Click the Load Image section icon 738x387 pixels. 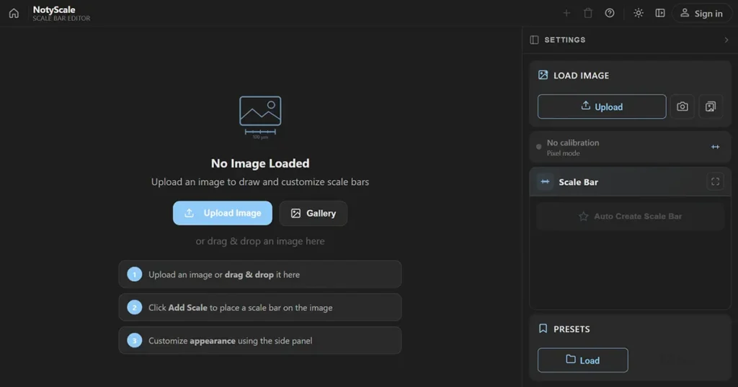(543, 75)
